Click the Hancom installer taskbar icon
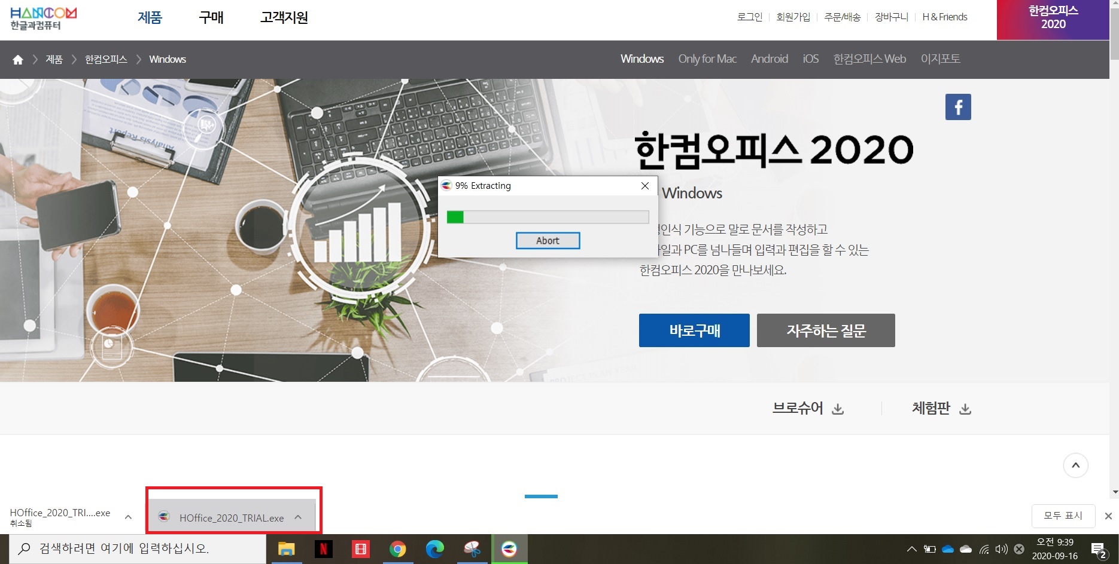The width and height of the screenshot is (1119, 564). tap(509, 548)
